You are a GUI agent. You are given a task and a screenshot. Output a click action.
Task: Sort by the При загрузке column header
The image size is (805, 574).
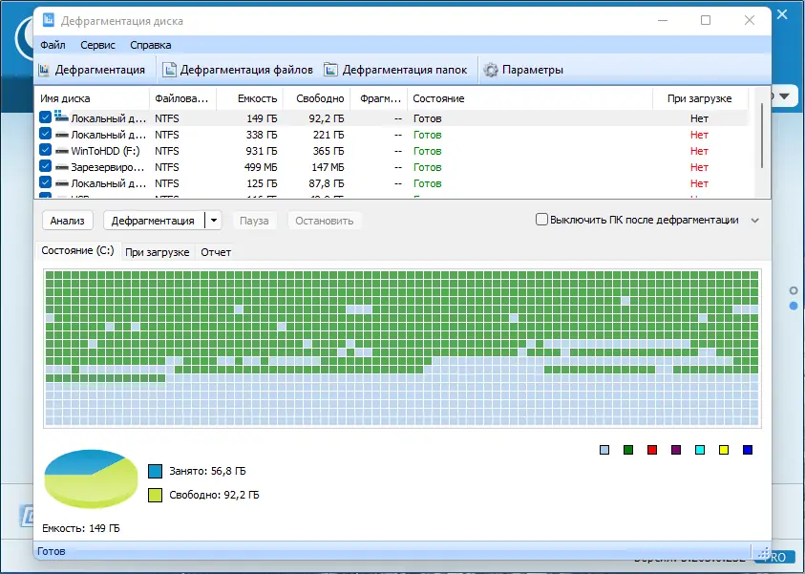pyautogui.click(x=700, y=98)
